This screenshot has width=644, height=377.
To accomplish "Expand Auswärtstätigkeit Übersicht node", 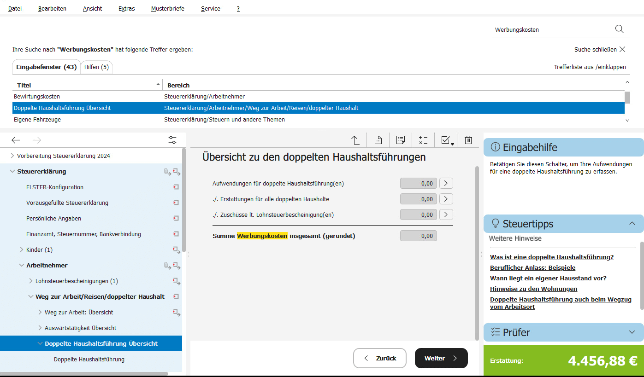I will click(40, 328).
